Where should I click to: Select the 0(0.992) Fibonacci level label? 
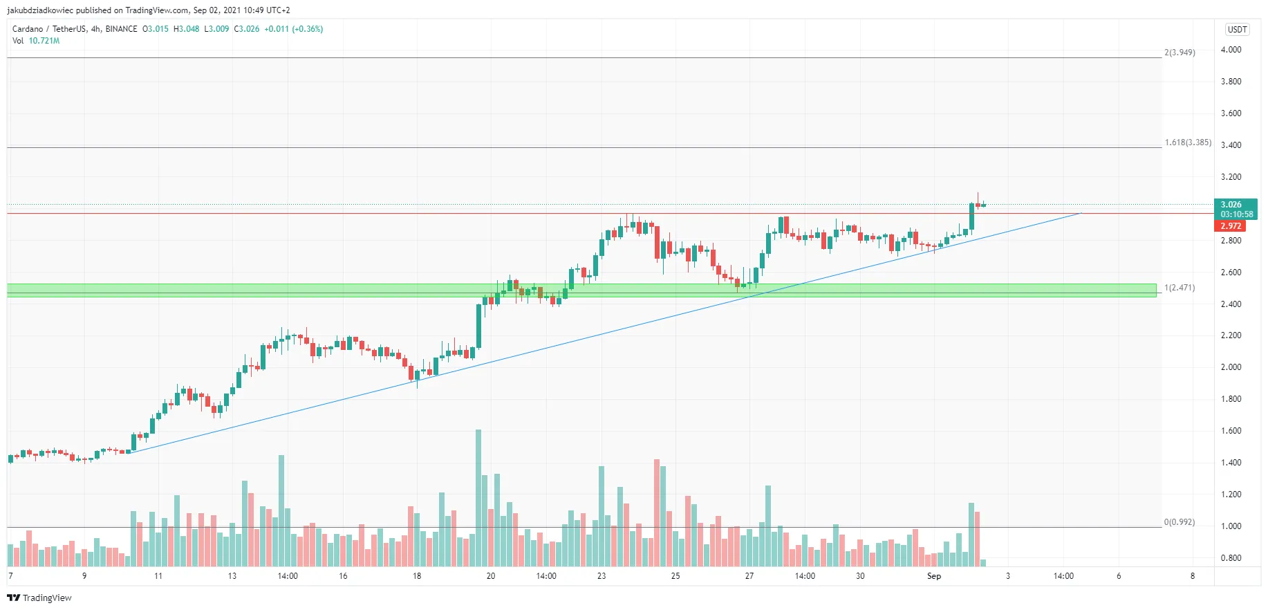1180,522
